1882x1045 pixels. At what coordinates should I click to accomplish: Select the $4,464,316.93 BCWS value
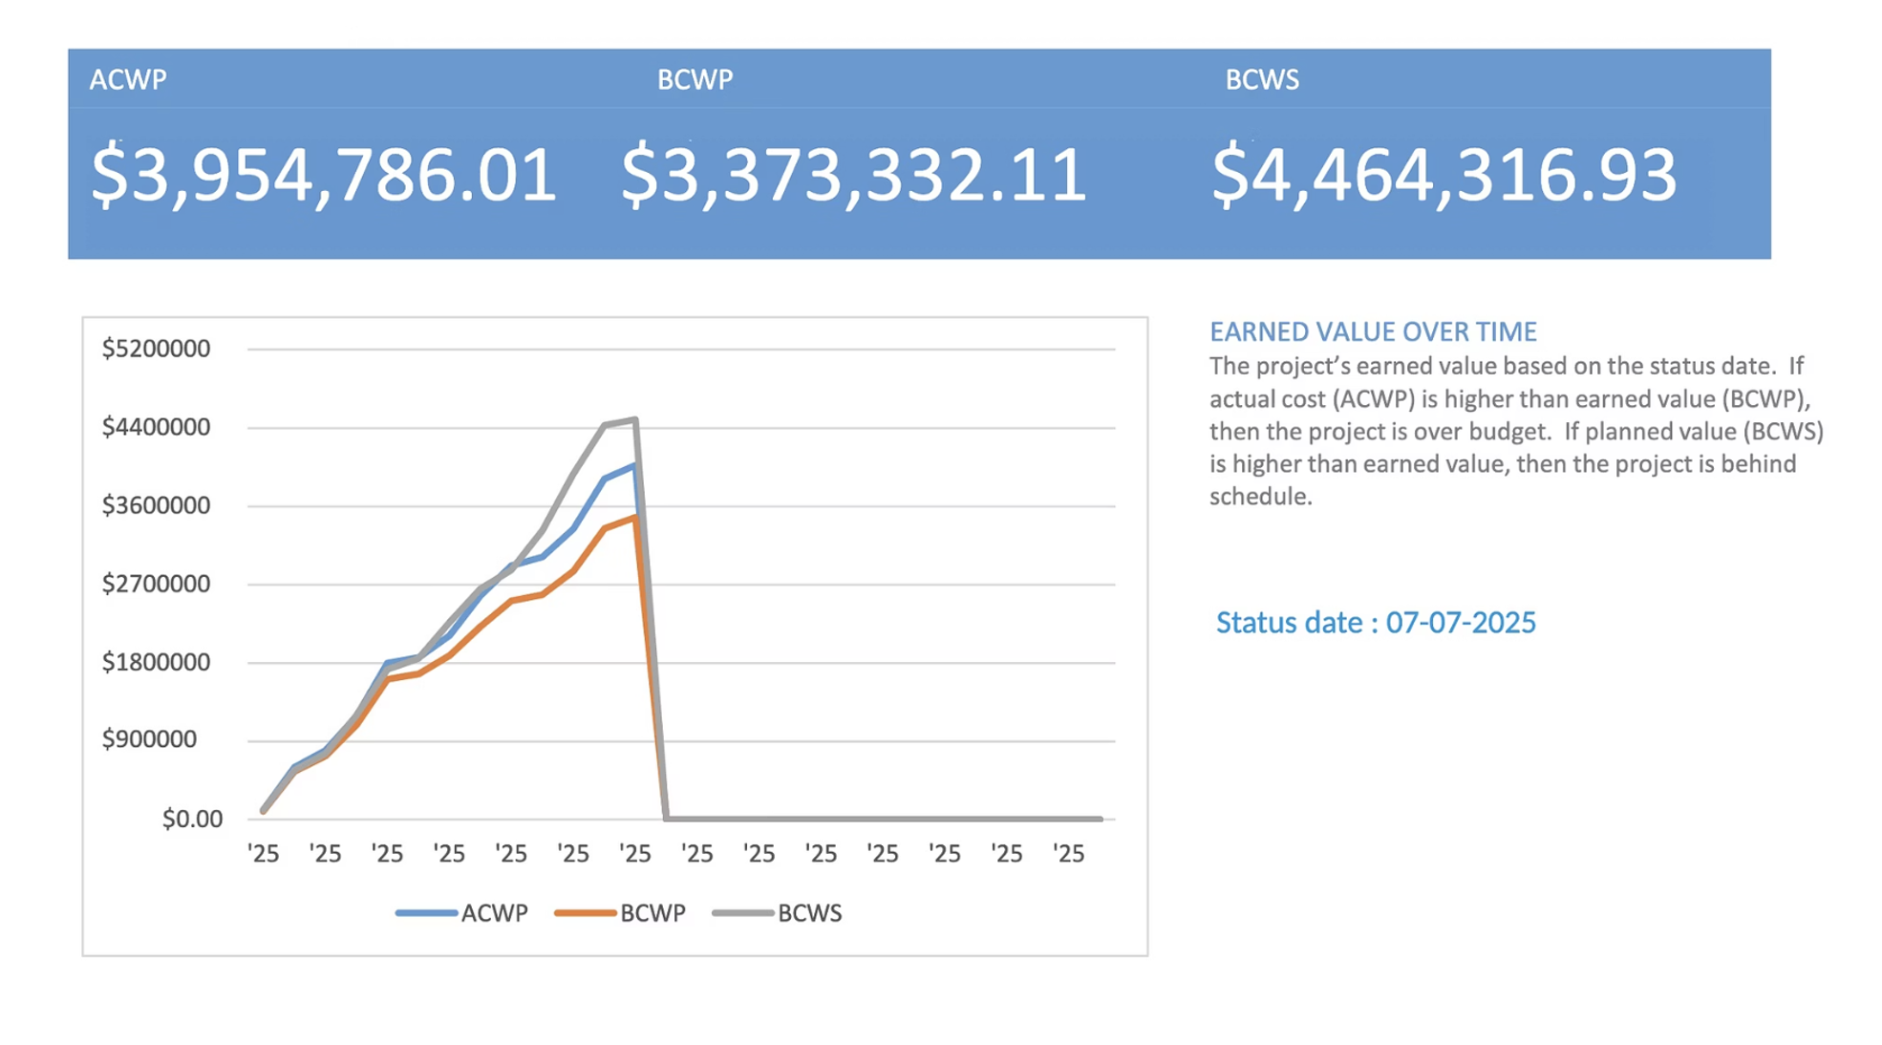click(x=1444, y=175)
